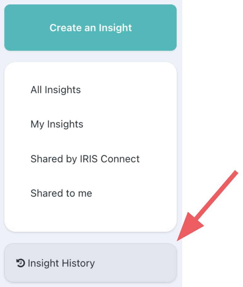View All Insights
Screen dimensions: 243x287
56,90
